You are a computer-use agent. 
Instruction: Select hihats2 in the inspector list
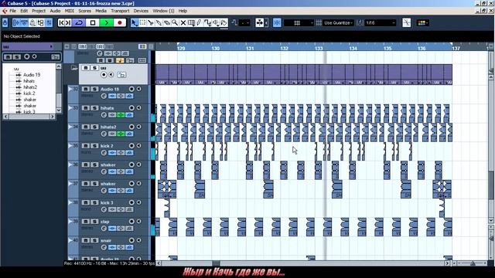30,87
